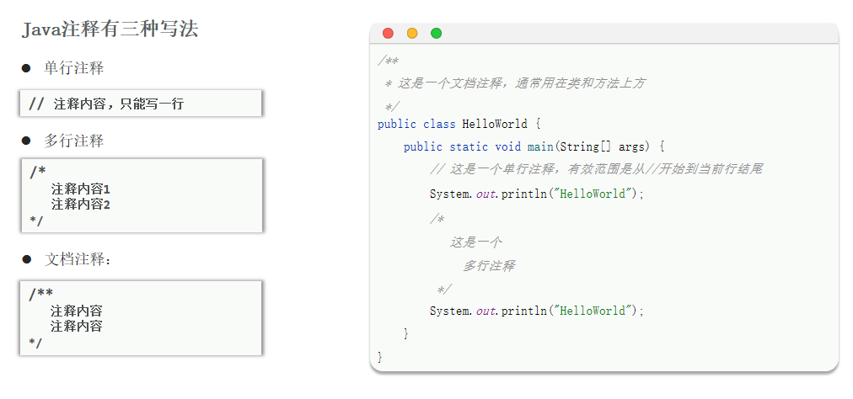Select the heading Java注释有三种写法
This screenshot has height=399, width=853.
point(110,30)
